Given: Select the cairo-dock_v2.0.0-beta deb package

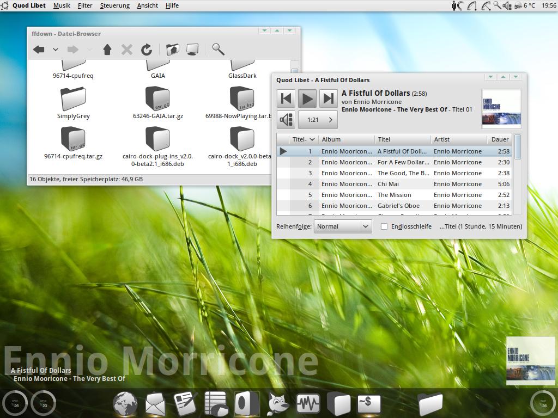Looking at the screenshot, I should click(240, 147).
